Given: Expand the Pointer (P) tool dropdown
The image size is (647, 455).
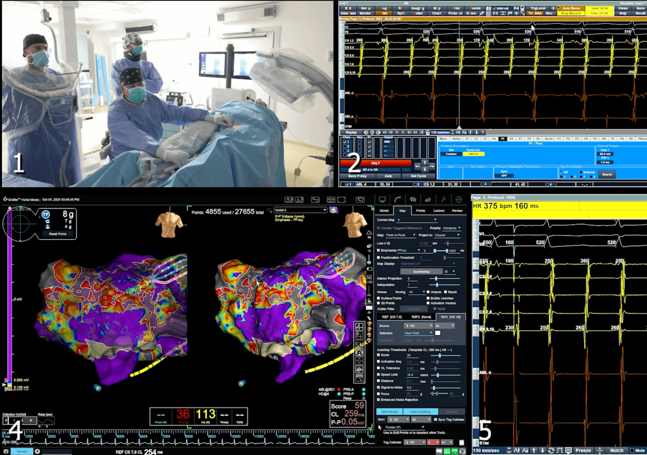Looking at the screenshot, I should (405, 427).
